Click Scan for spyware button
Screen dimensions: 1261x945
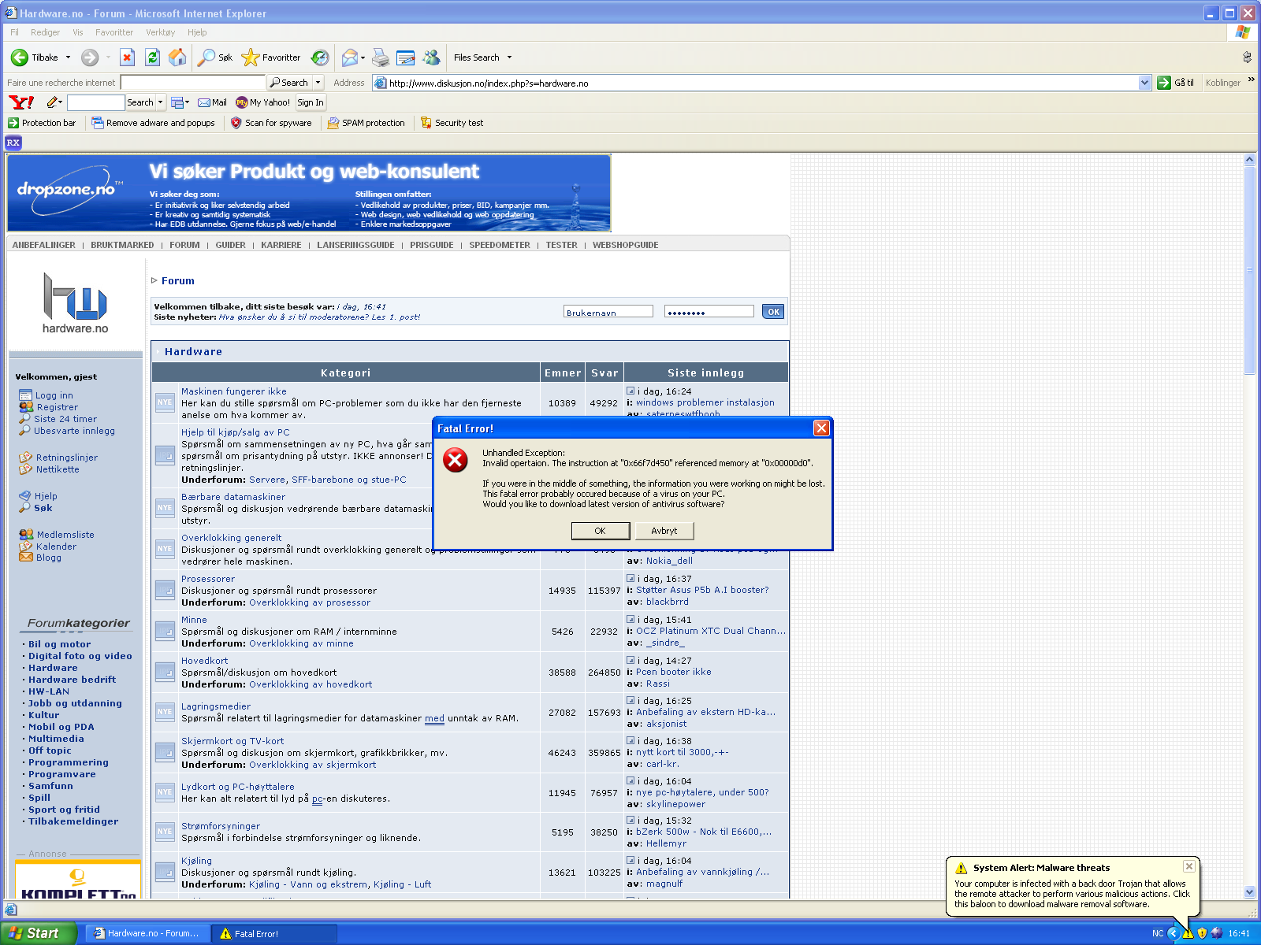coord(271,123)
